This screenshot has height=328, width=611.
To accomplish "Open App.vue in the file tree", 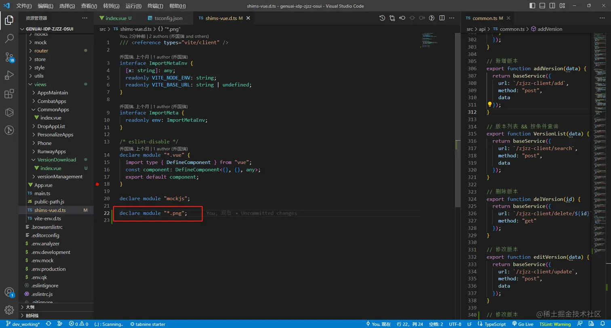I will point(56,185).
